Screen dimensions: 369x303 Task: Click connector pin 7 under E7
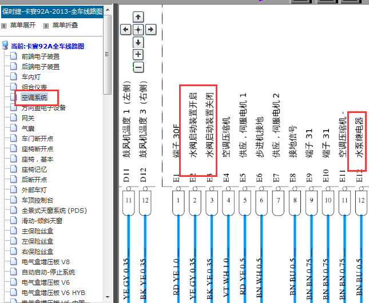click(278, 203)
